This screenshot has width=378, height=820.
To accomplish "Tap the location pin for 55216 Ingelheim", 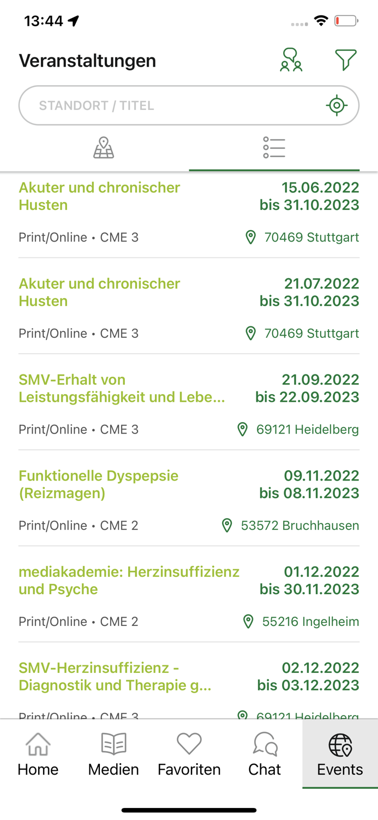I will (249, 621).
